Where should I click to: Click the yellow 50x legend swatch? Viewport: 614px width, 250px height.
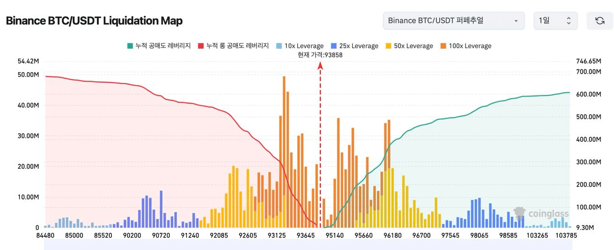[388, 46]
